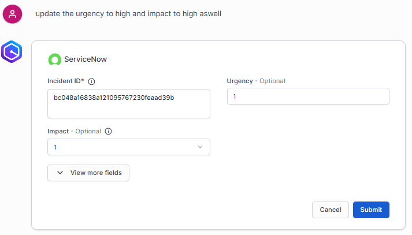Click the info icon beside Impact label
The height and width of the screenshot is (235, 412).
click(x=108, y=131)
